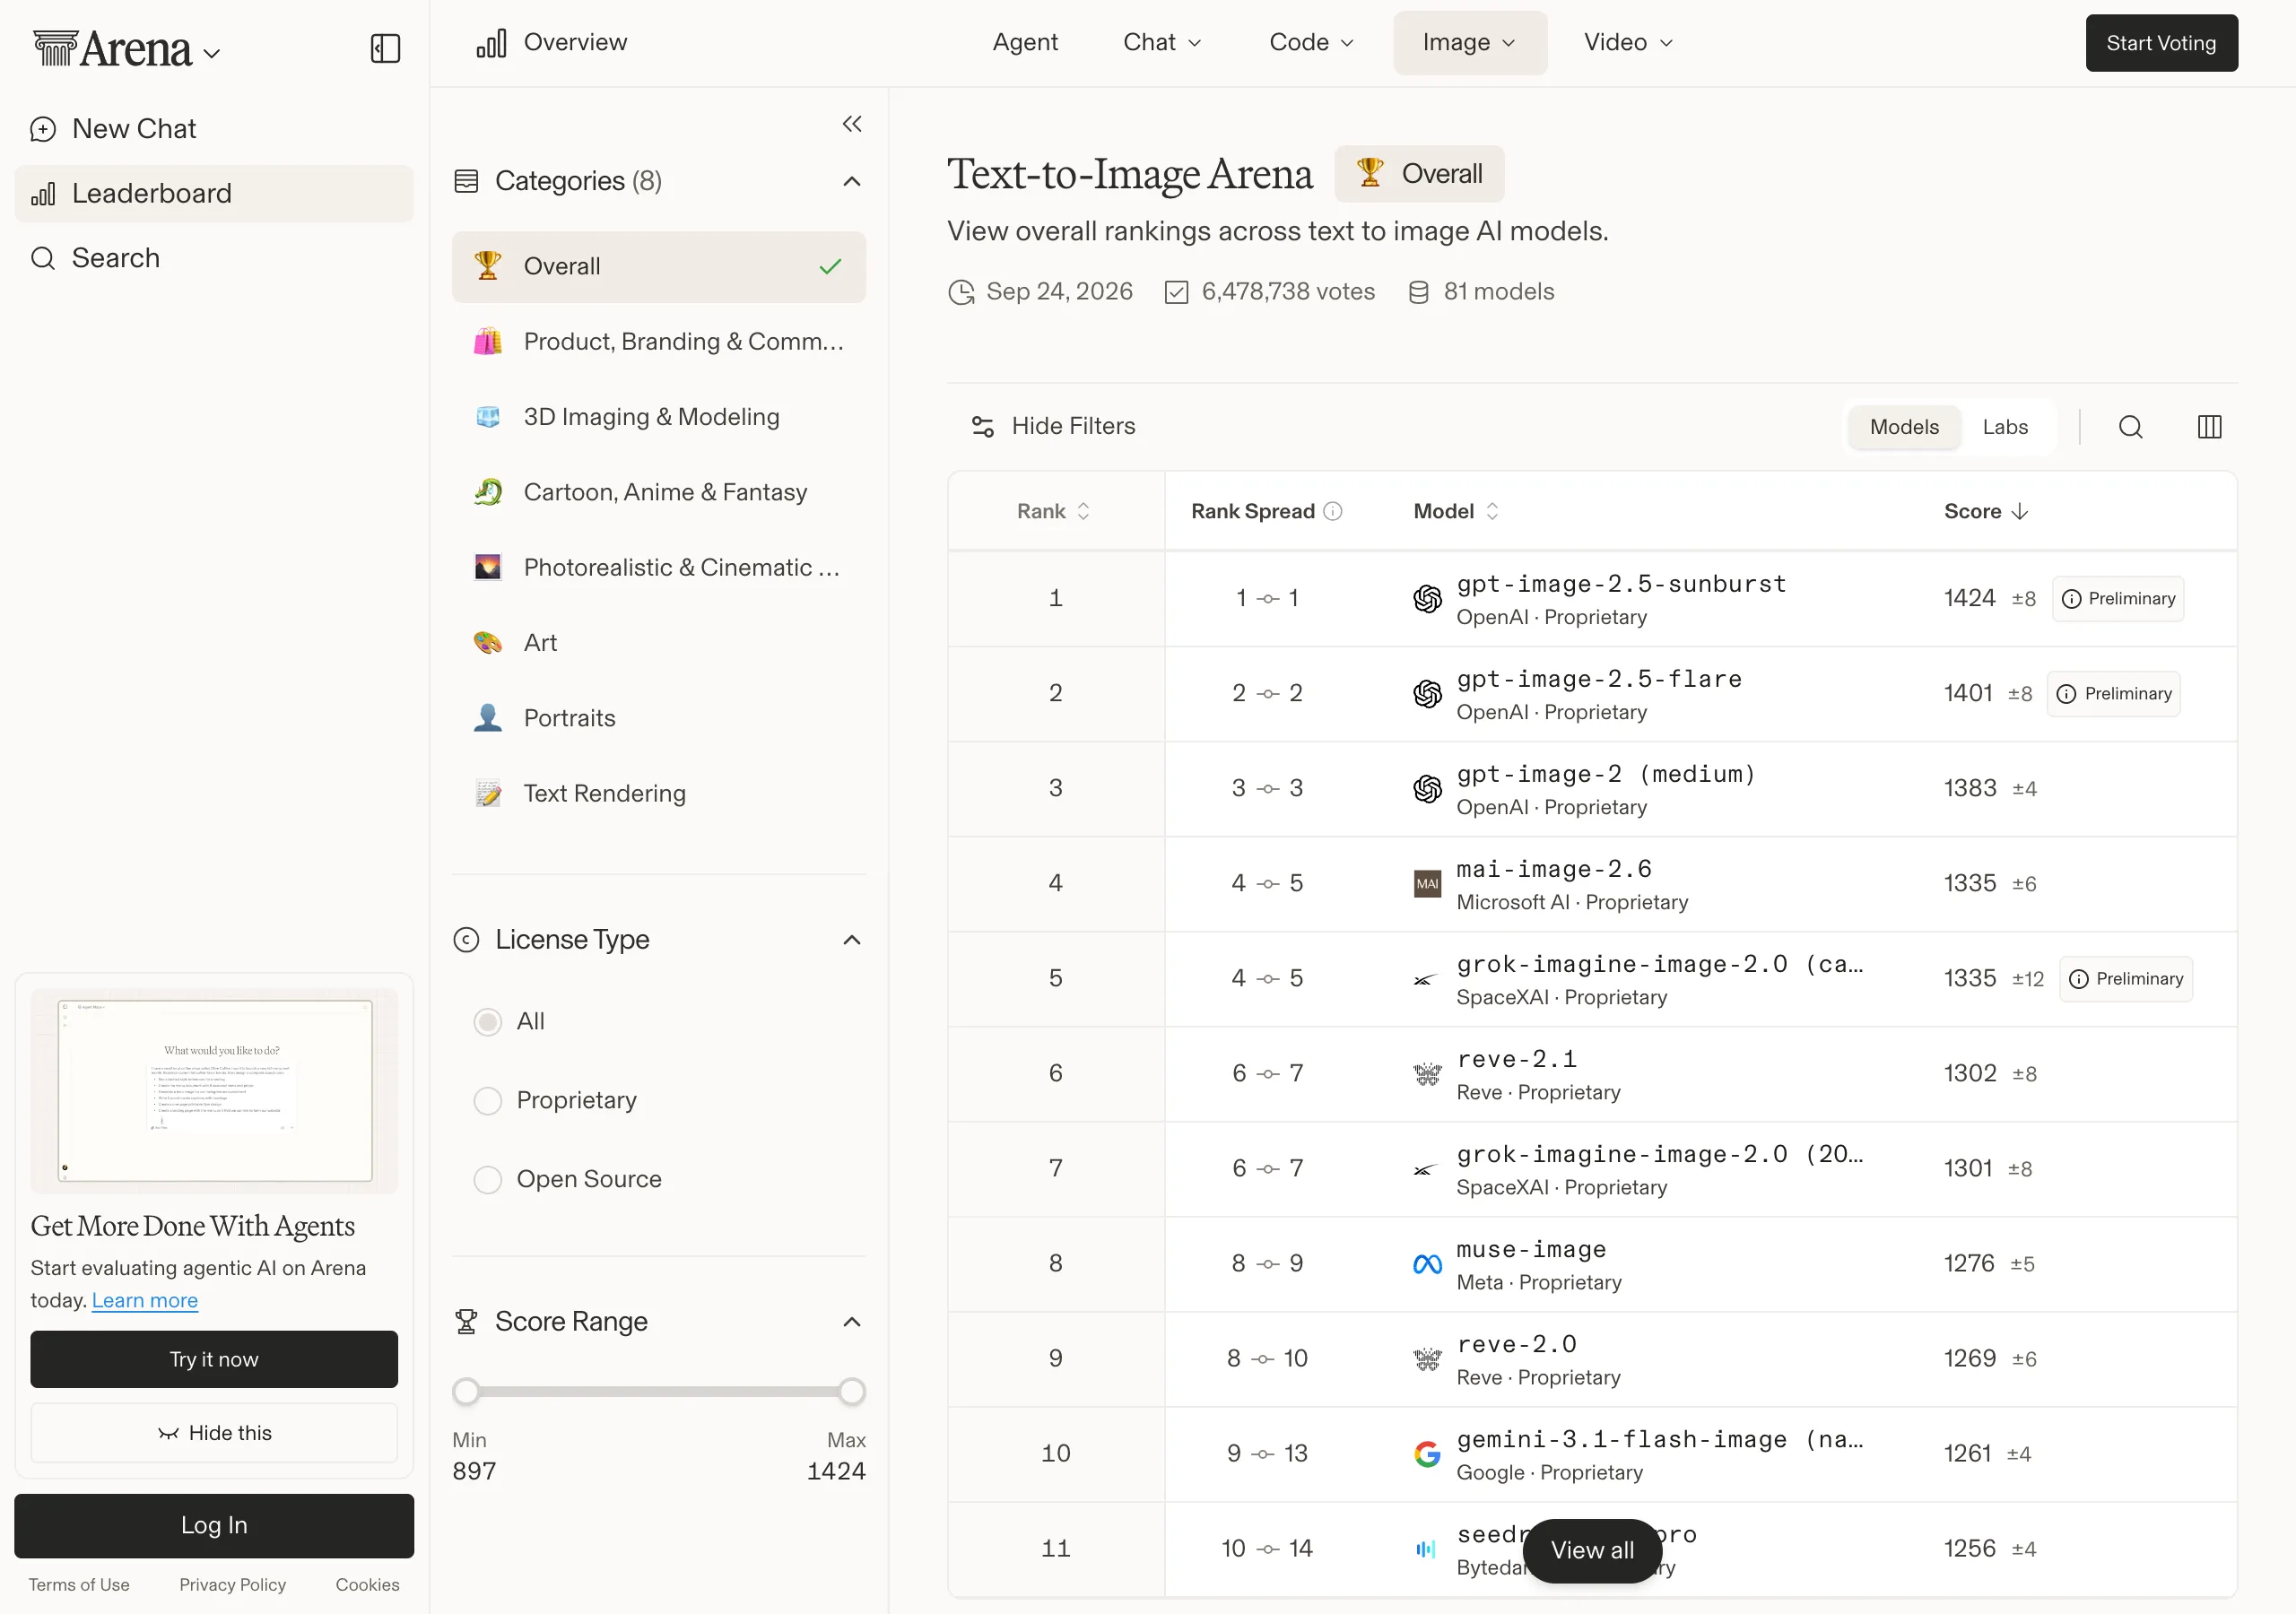Click Preliminary badge on gpt-image-2.5-sunburst row
Viewport: 2296px width, 1614px height.
click(x=2118, y=598)
